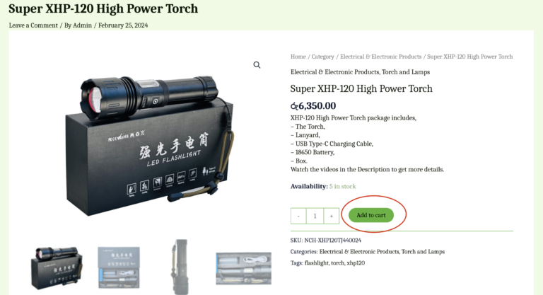543x295 pixels.
Task: Open Torch and Lamps link above title
Action: pos(406,72)
